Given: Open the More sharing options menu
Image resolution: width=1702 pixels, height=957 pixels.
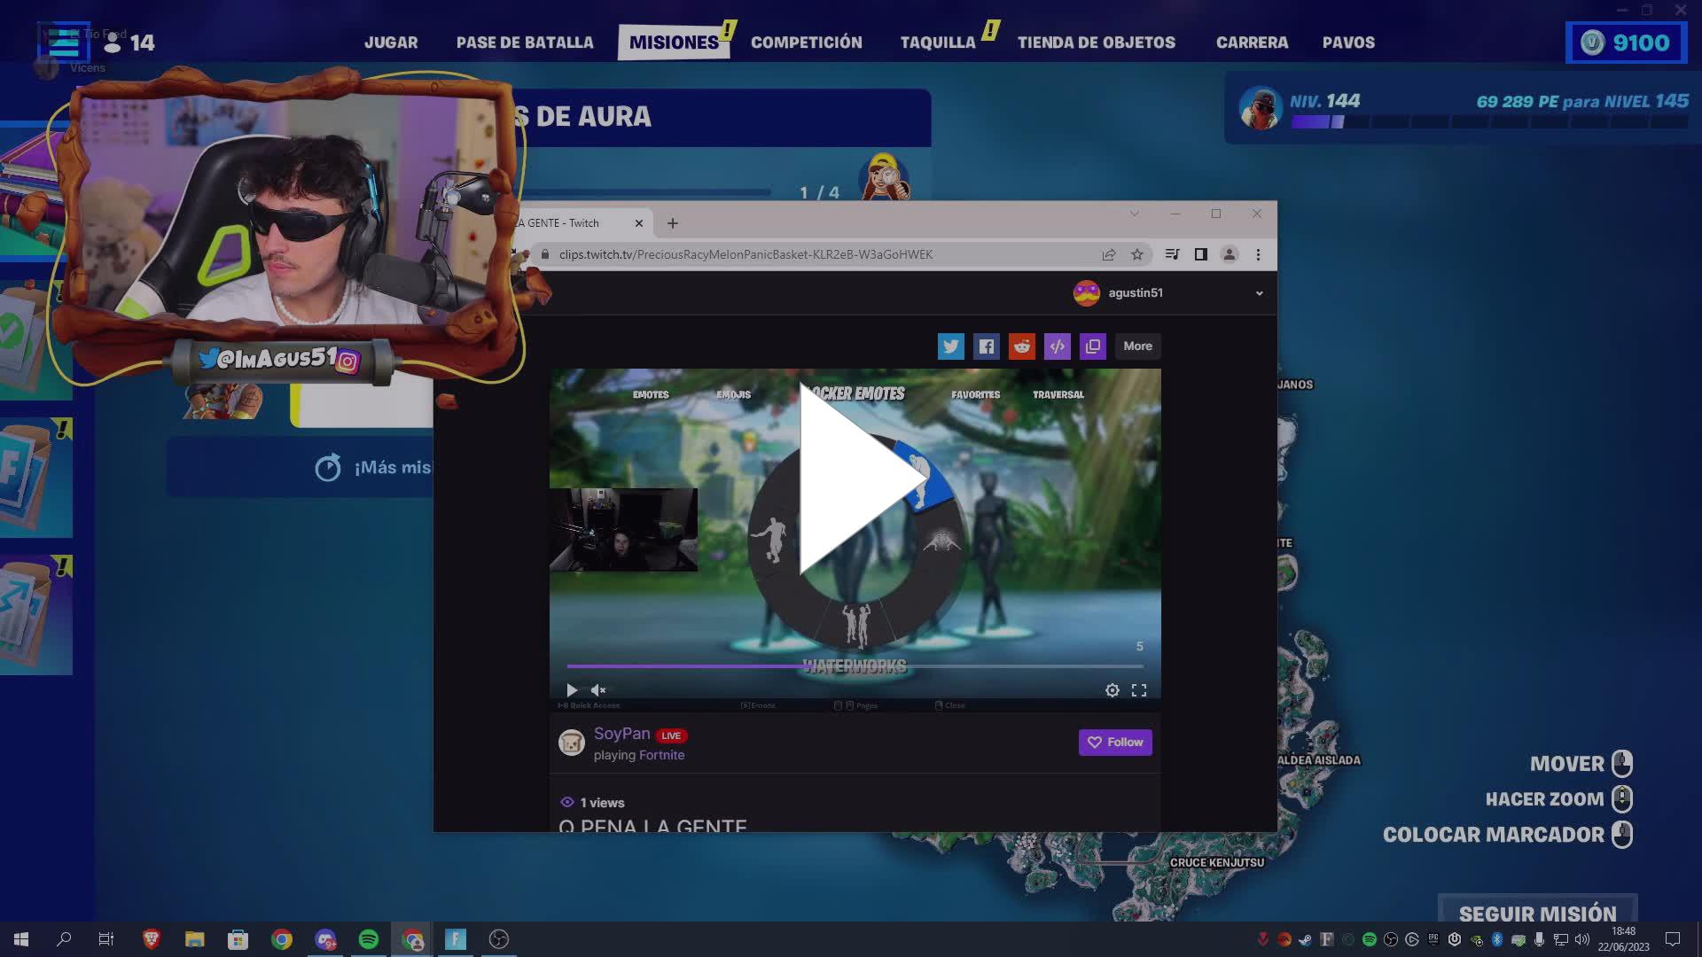Looking at the screenshot, I should 1137,346.
